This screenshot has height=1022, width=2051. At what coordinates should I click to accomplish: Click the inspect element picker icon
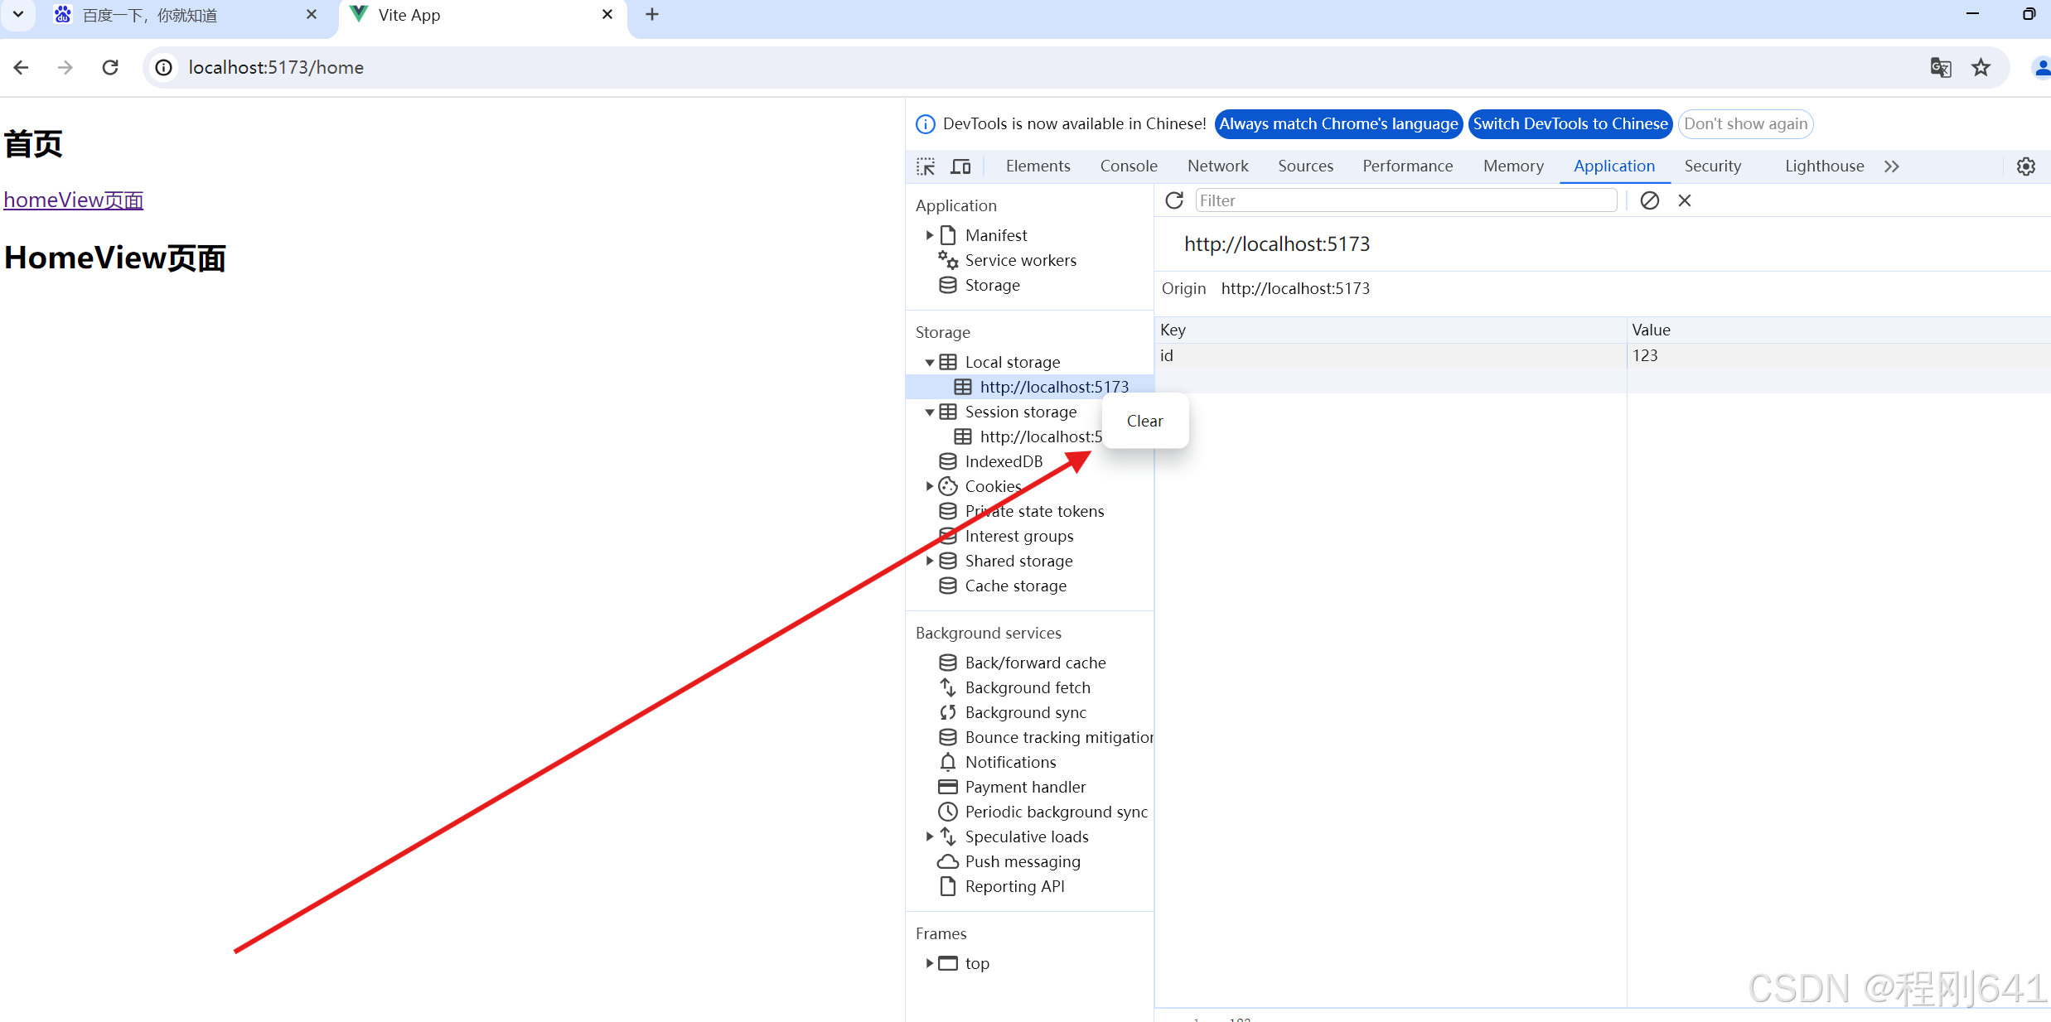[926, 166]
